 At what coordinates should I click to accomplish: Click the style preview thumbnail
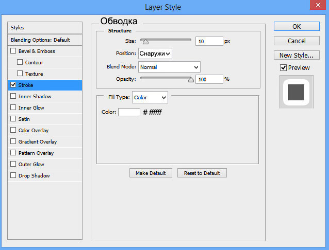click(297, 92)
